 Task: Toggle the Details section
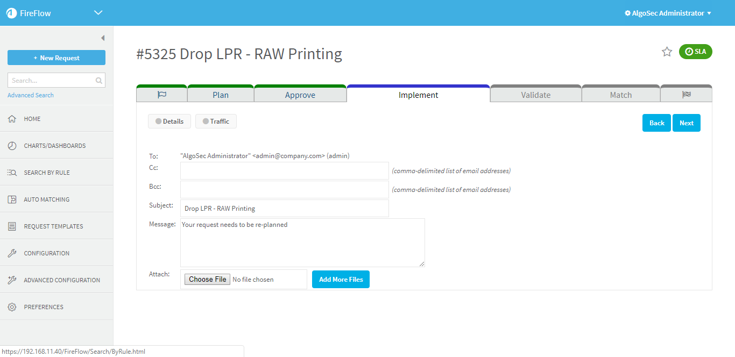(x=169, y=122)
